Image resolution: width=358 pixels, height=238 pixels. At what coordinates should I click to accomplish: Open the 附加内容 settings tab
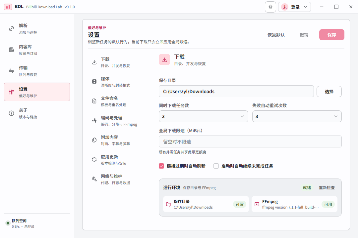[x=120, y=140]
